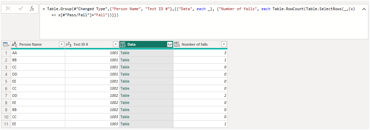Select the AA person name cell
This screenshot has width=370, height=130.
point(38,53)
